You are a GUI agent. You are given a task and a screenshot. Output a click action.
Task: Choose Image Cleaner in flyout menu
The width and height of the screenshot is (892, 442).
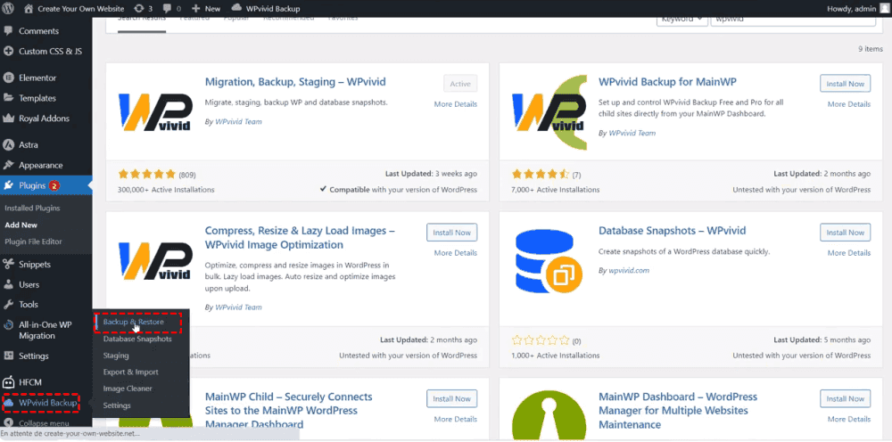click(128, 389)
